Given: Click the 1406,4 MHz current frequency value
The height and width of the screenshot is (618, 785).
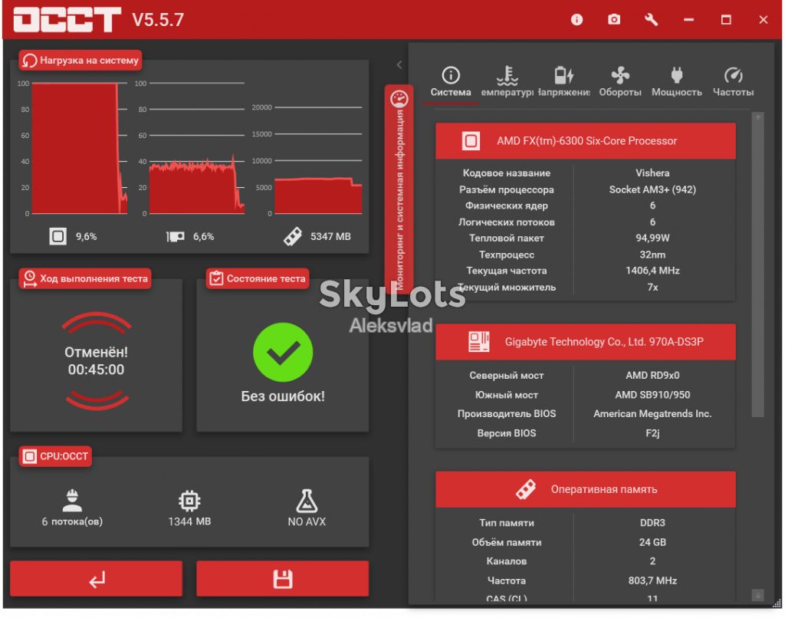Looking at the screenshot, I should pos(652,271).
